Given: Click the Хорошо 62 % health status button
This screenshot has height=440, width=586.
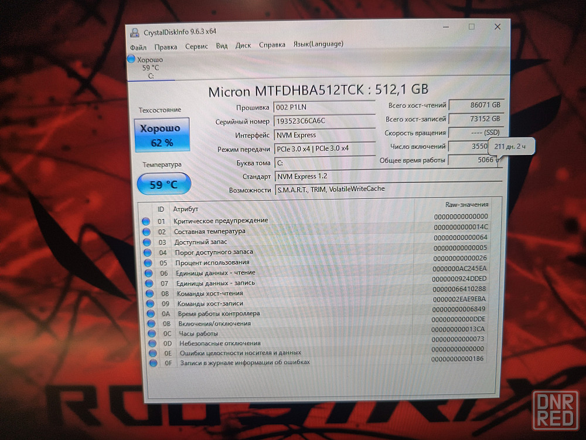Looking at the screenshot, I should (162, 135).
